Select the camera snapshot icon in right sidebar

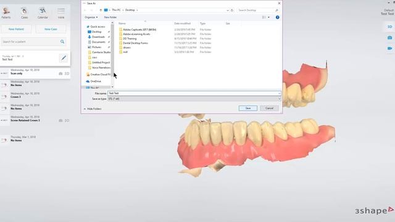tap(389, 38)
